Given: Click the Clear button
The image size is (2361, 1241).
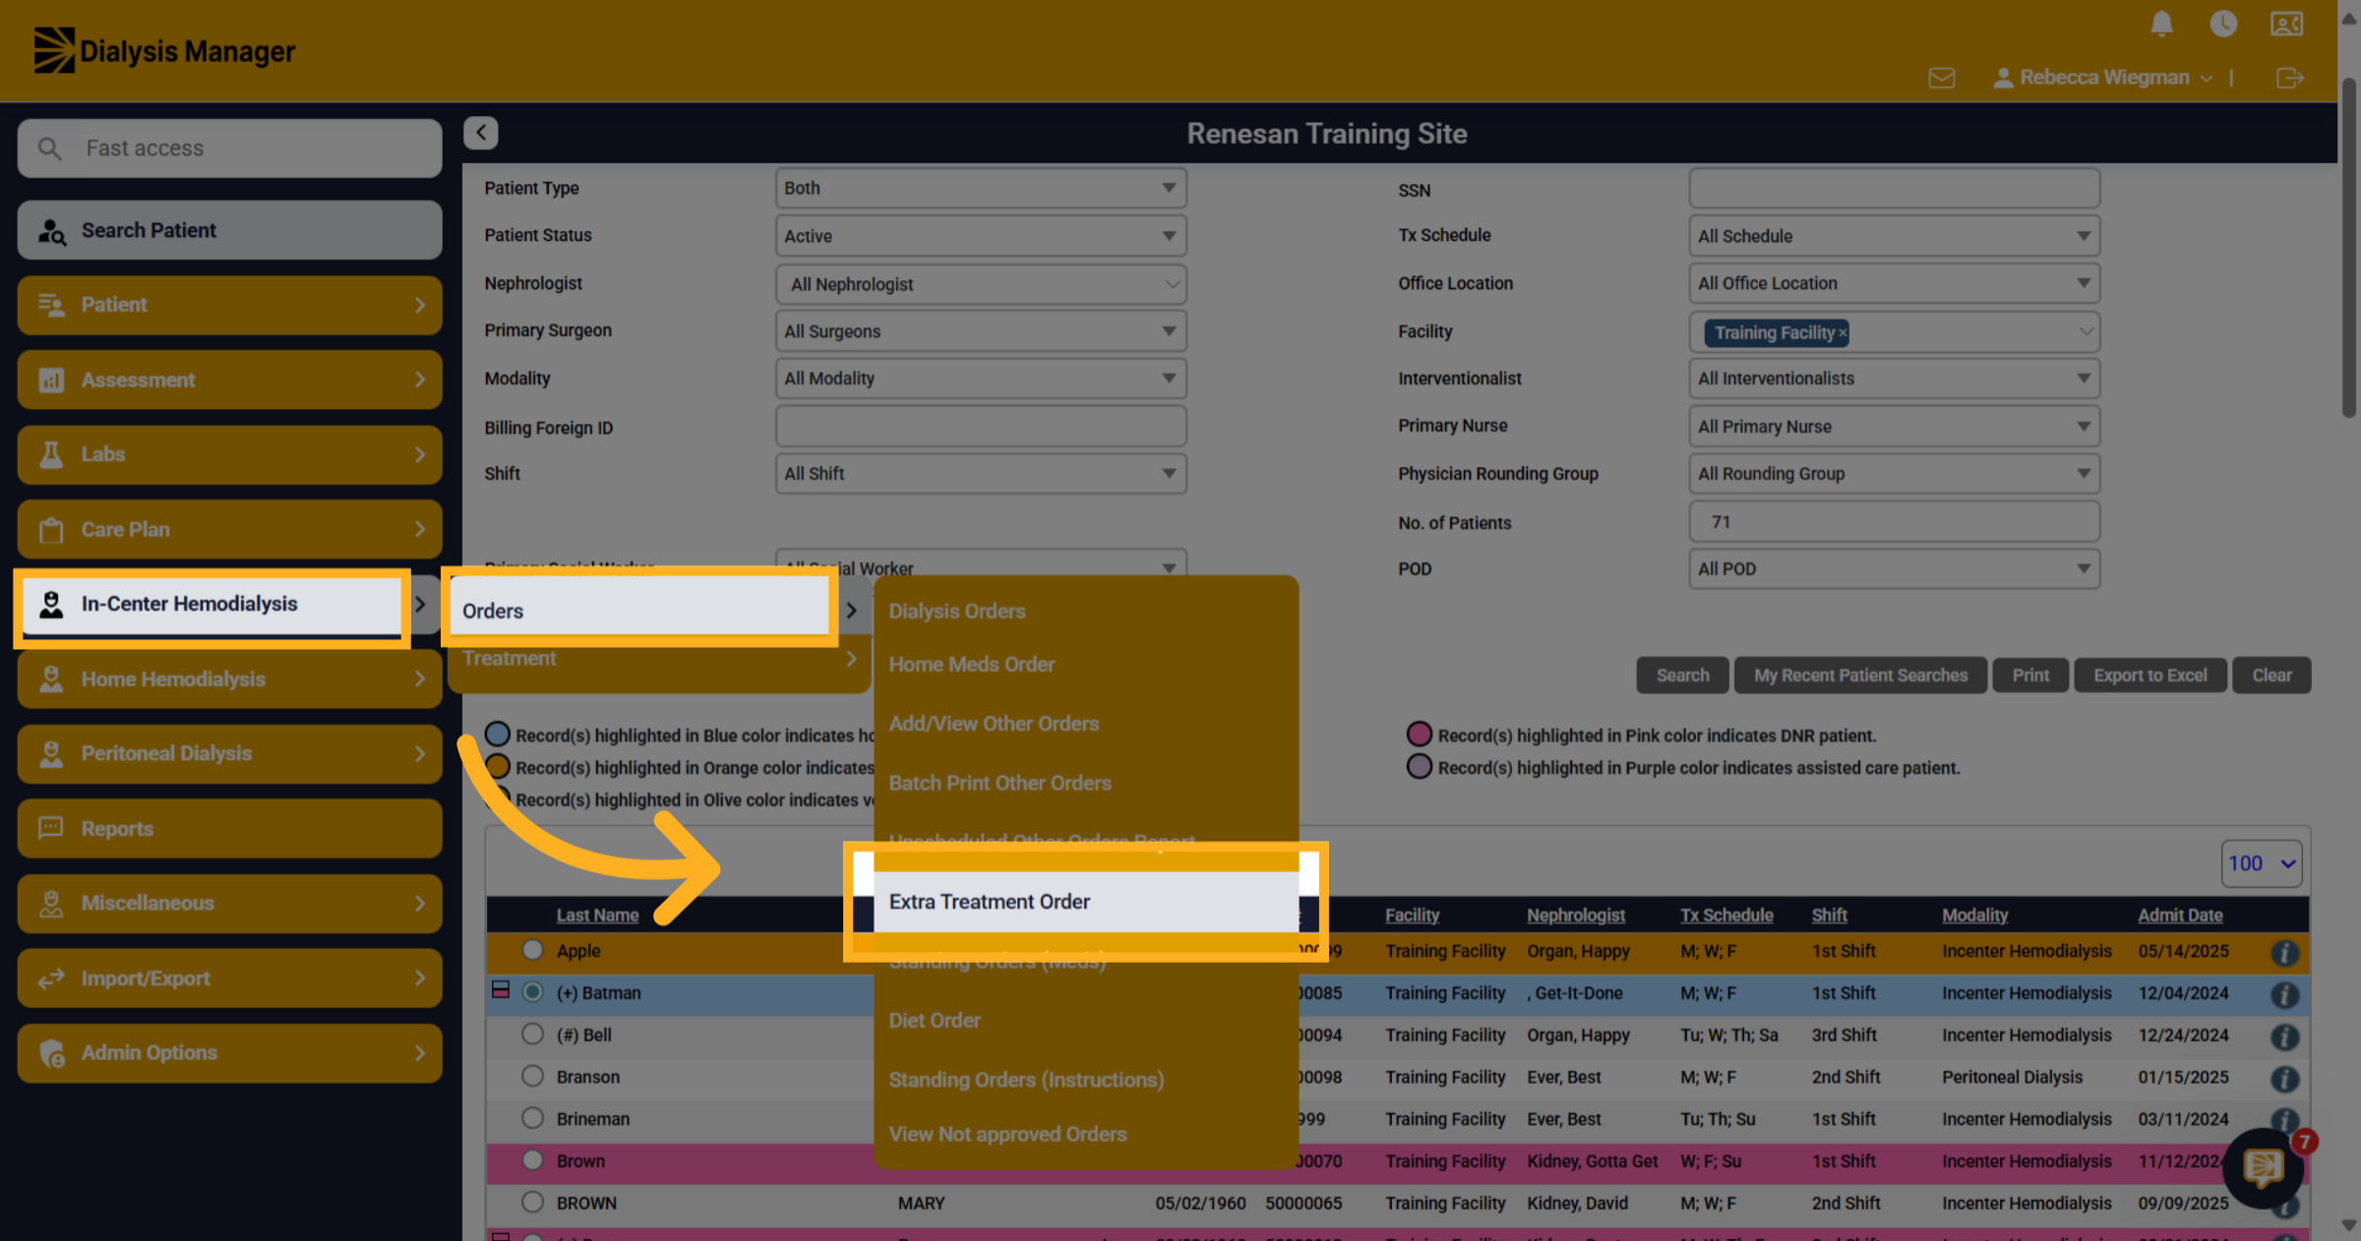Looking at the screenshot, I should click(2271, 676).
